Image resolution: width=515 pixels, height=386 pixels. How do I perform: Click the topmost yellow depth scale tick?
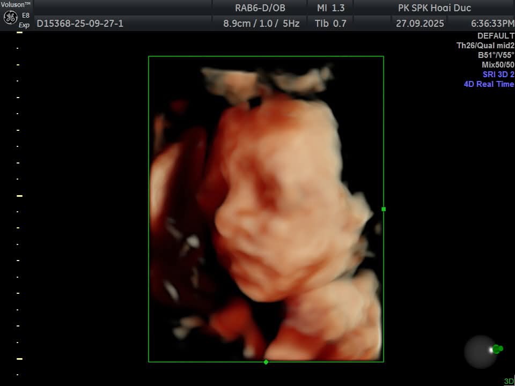[19, 33]
